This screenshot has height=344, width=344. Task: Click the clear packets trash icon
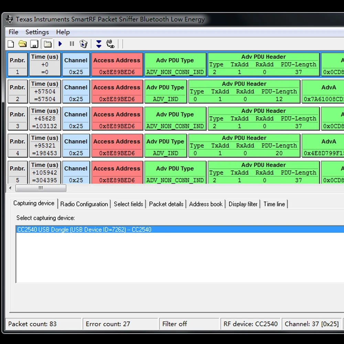click(x=83, y=44)
